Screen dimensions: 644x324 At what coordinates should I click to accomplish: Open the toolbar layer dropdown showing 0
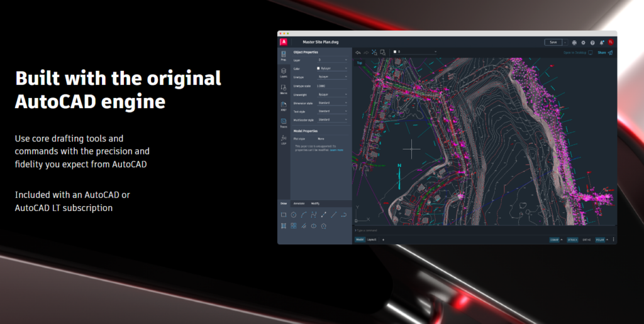pos(415,51)
